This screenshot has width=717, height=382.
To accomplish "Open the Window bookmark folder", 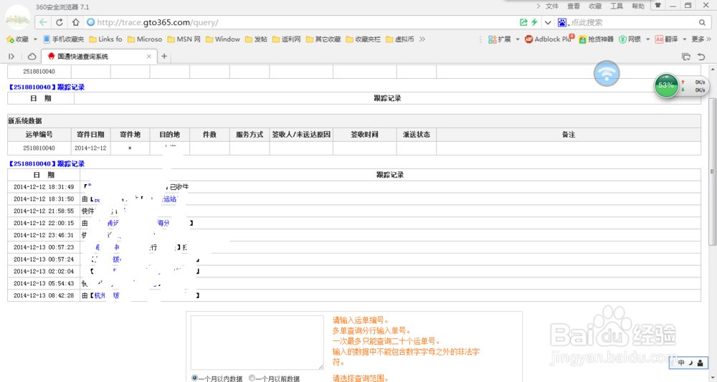I will click(223, 39).
